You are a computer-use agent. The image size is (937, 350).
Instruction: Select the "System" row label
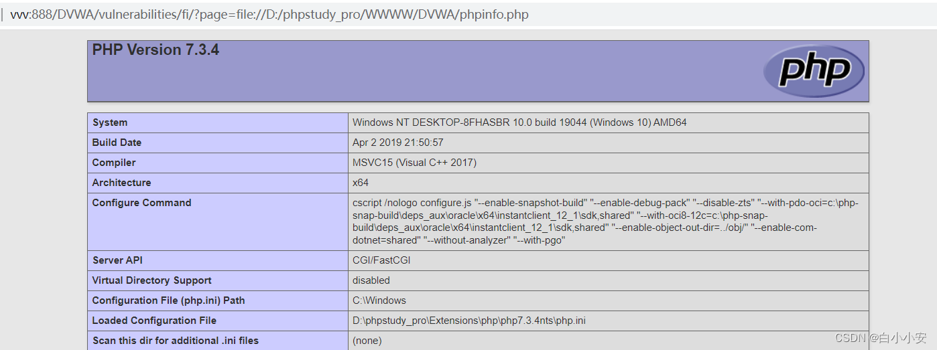(x=110, y=122)
